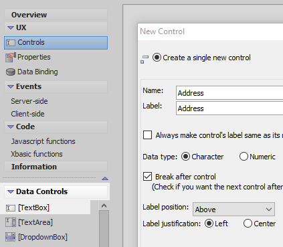Collapse the Data Controls section
The height and width of the screenshot is (247, 283).
click(x=11, y=191)
